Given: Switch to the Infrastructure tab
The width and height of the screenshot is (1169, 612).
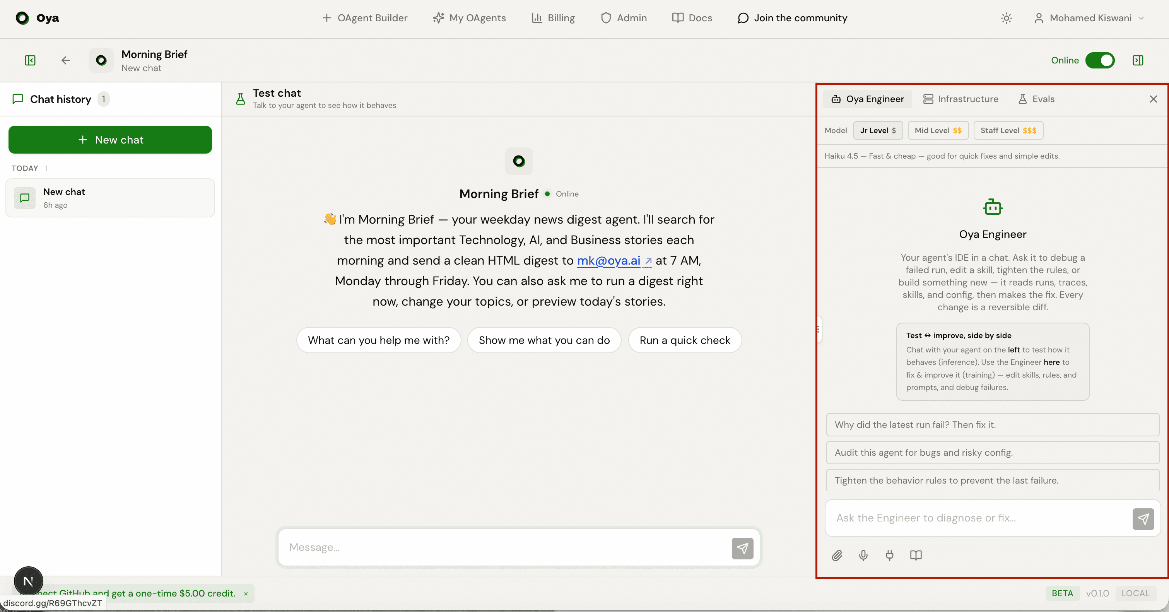Looking at the screenshot, I should (961, 99).
